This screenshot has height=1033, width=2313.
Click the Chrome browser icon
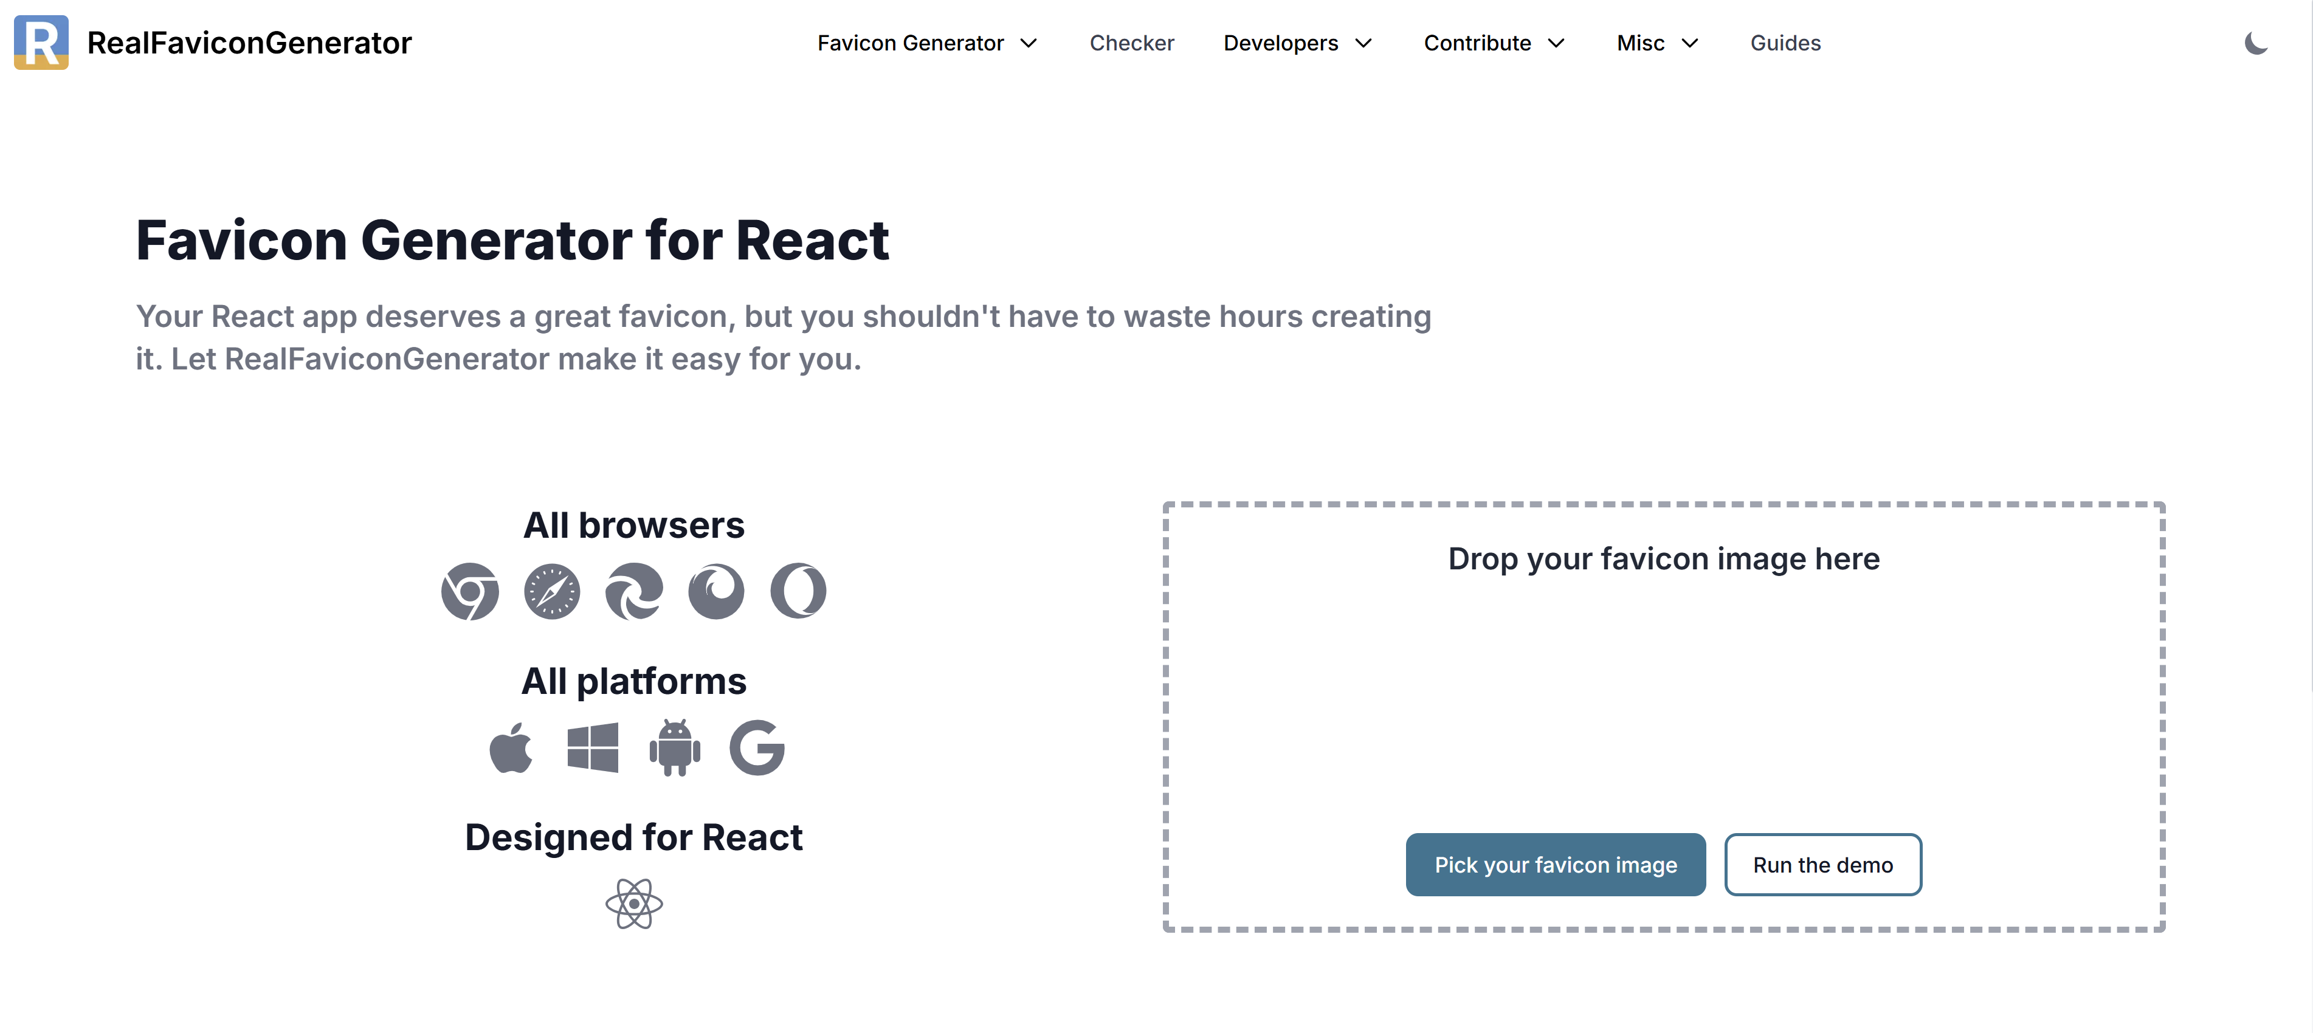(470, 591)
